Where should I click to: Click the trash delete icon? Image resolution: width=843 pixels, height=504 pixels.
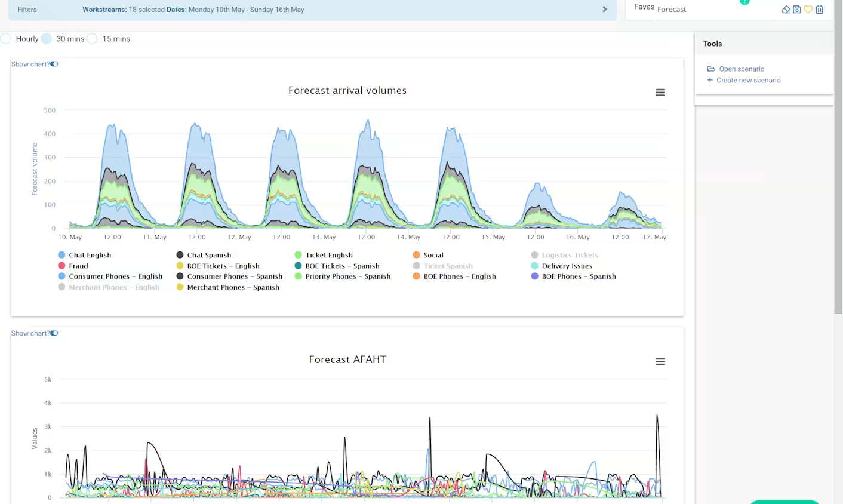pyautogui.click(x=819, y=10)
